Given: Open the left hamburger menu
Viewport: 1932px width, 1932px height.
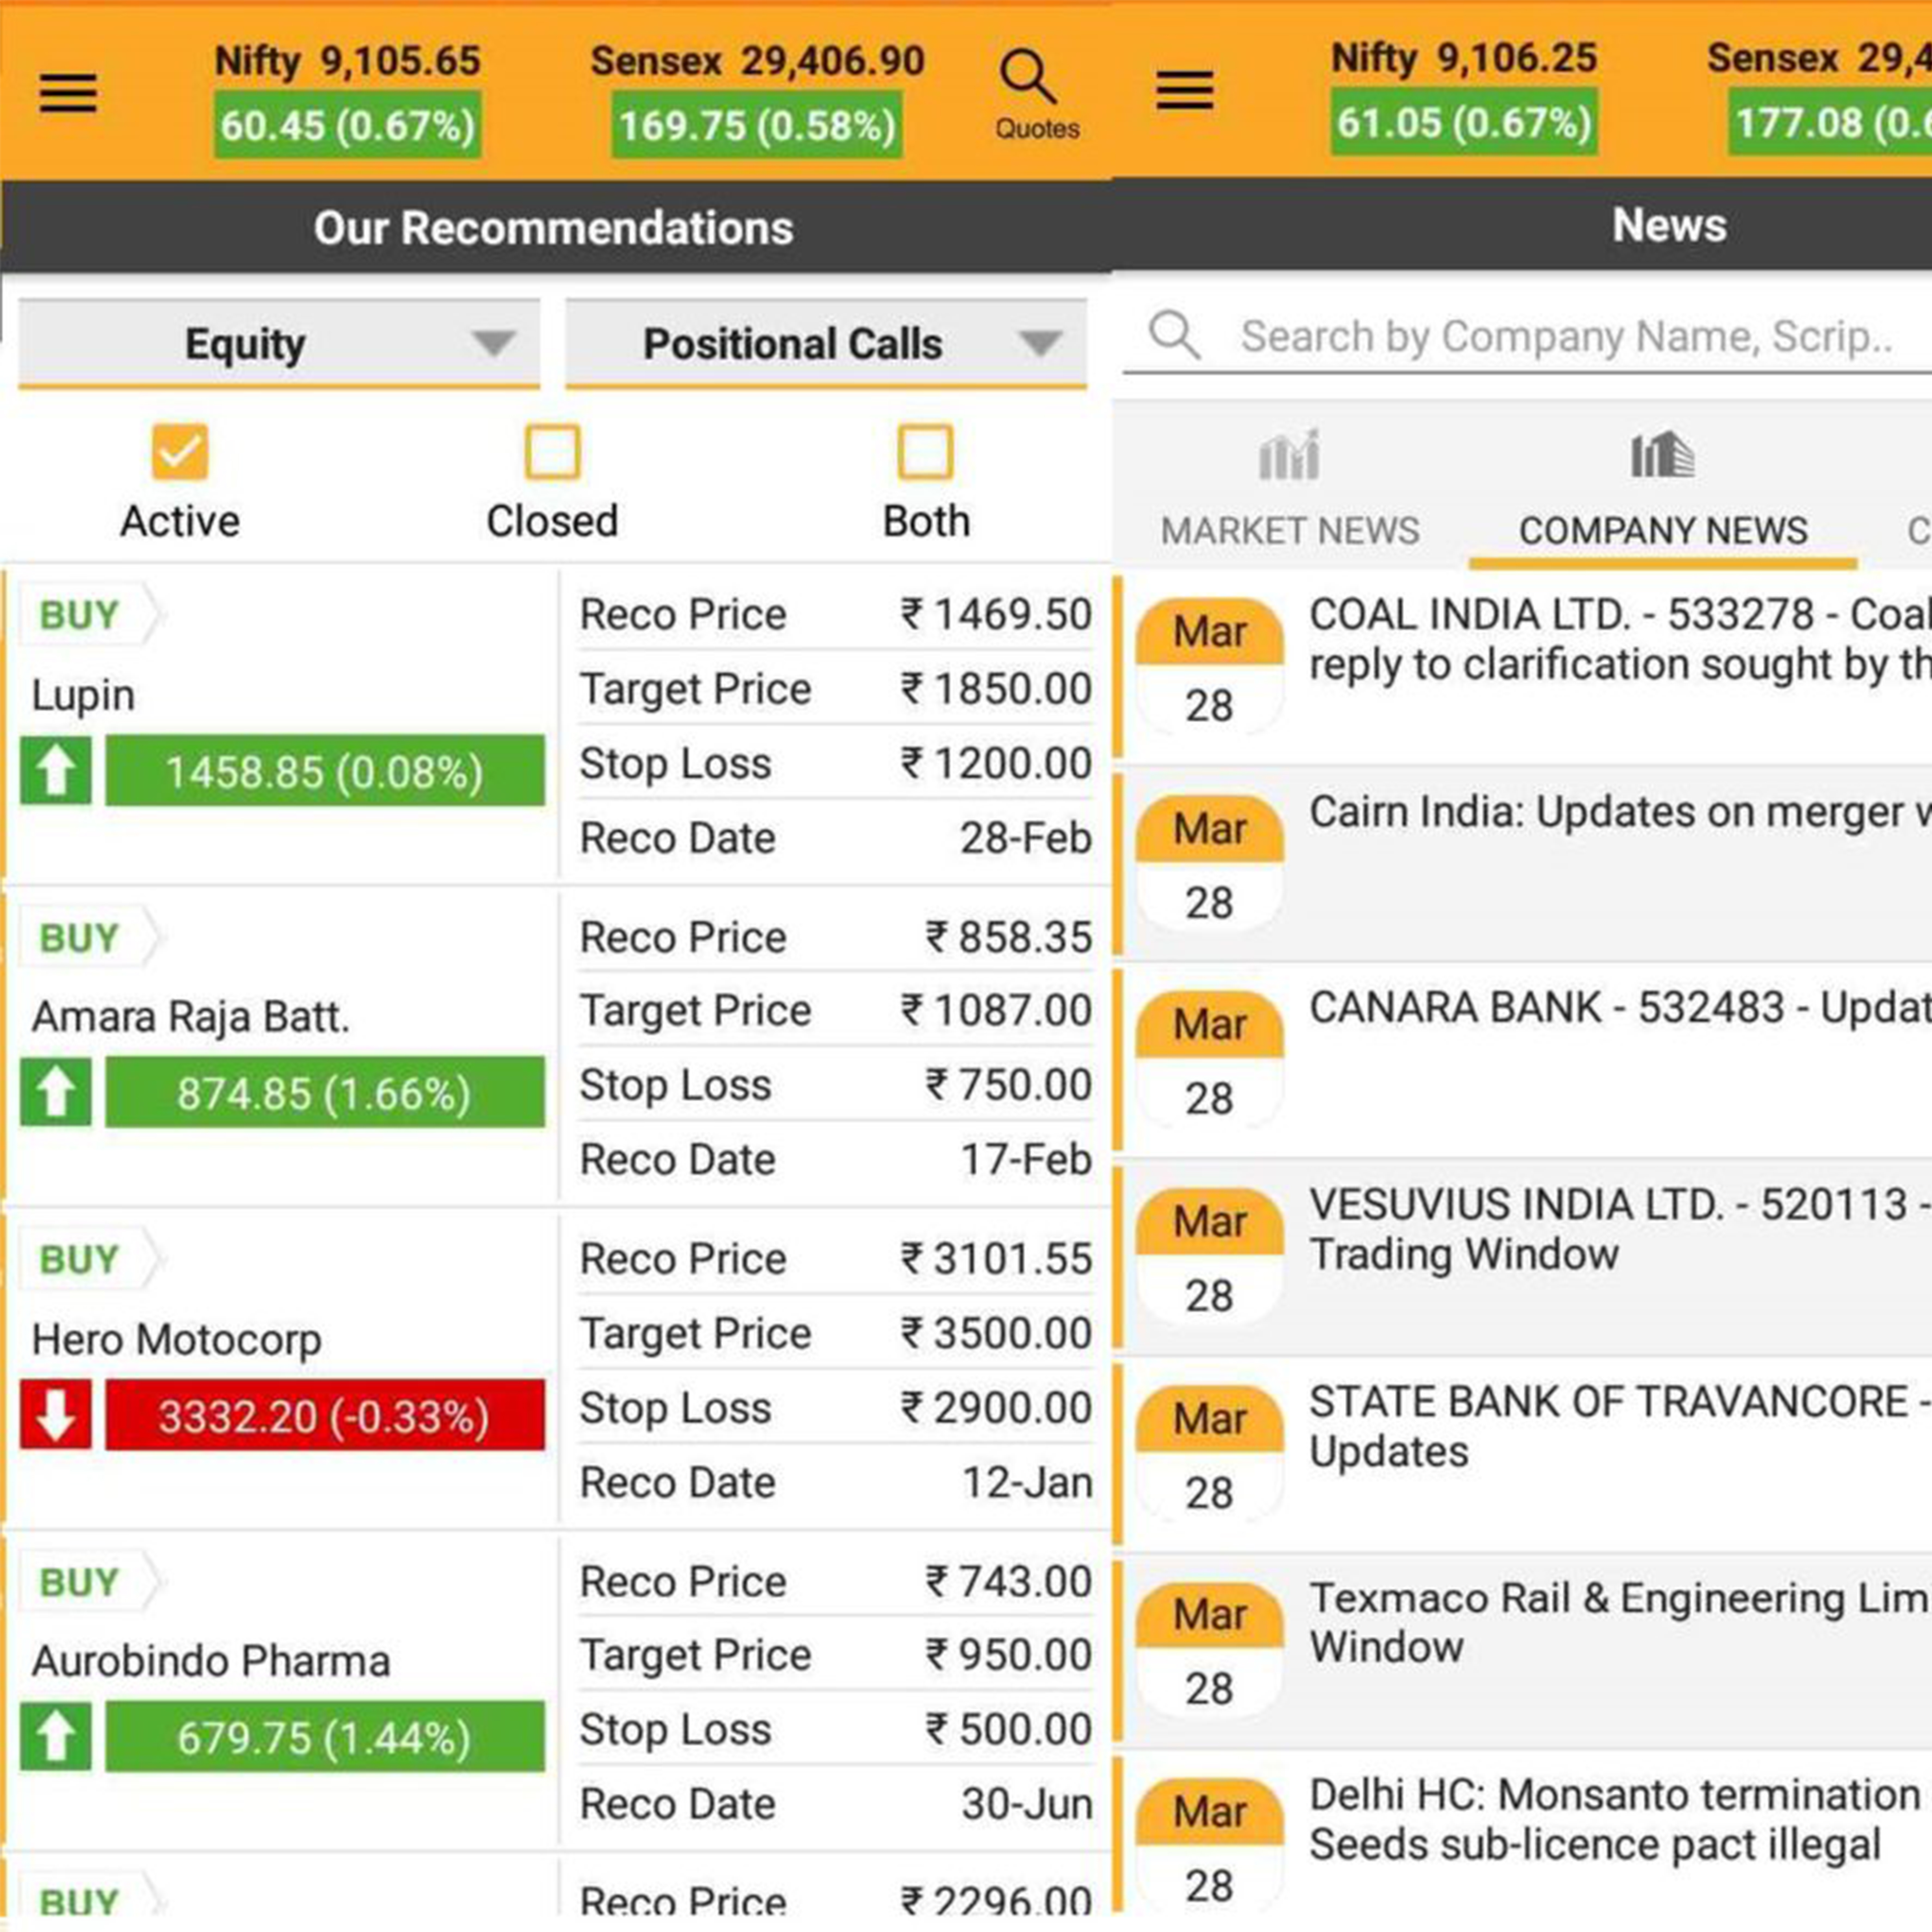Looking at the screenshot, I should [x=68, y=93].
